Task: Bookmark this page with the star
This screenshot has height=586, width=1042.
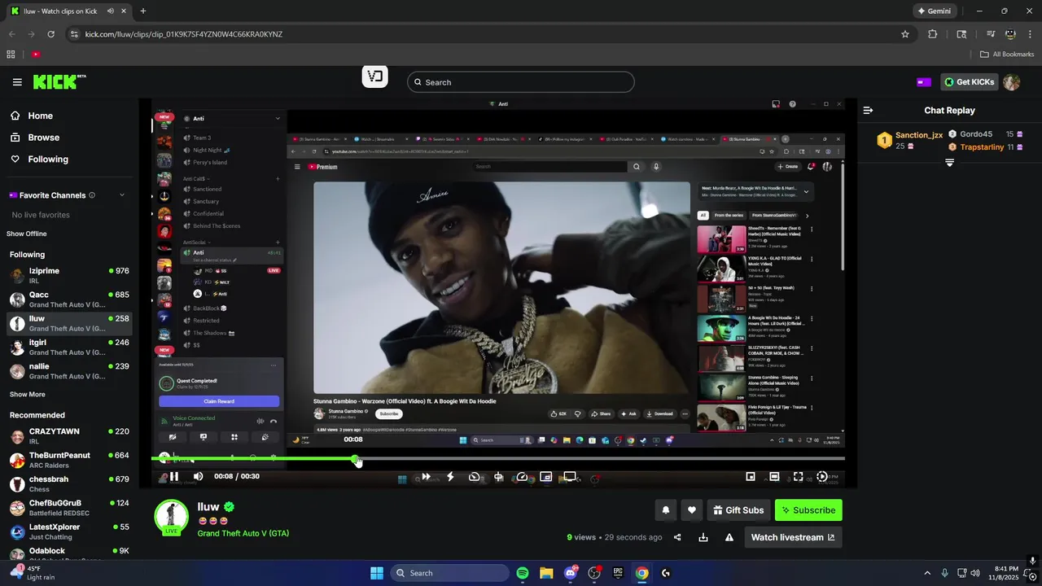Action: click(x=905, y=34)
